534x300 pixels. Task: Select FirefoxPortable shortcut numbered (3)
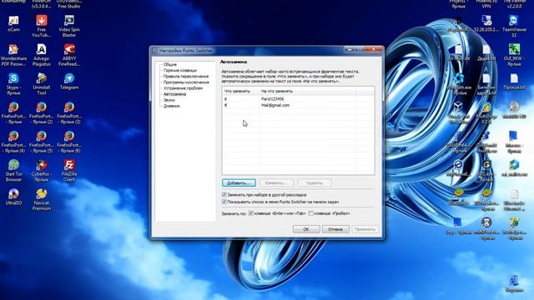click(69, 113)
